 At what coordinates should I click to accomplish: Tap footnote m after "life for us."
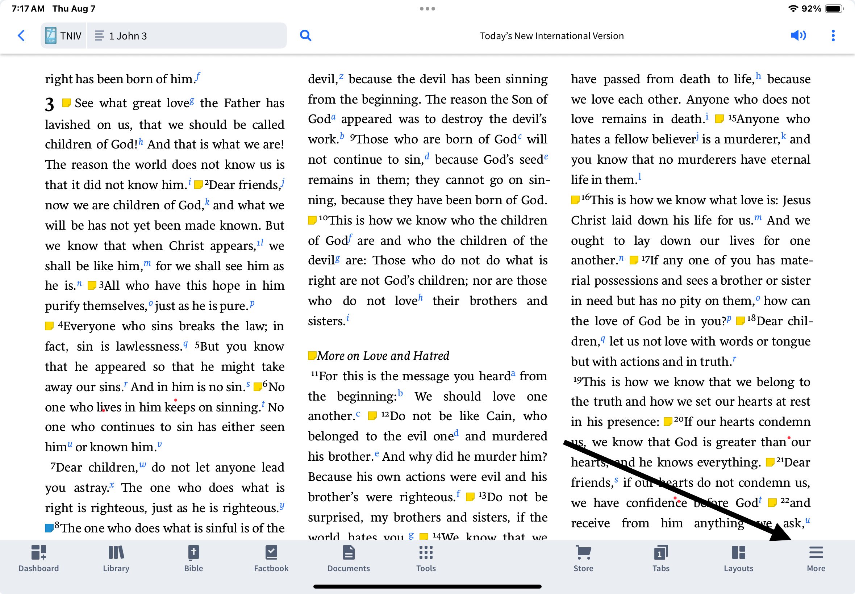point(758,218)
